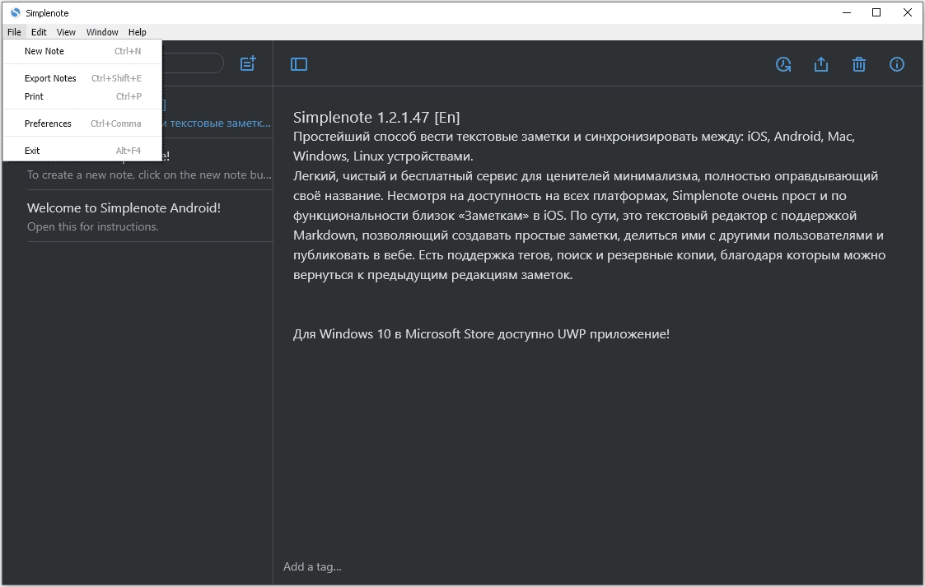Click the line about Windows 10 UWP app
The image size is (925, 587).
pyautogui.click(x=481, y=334)
